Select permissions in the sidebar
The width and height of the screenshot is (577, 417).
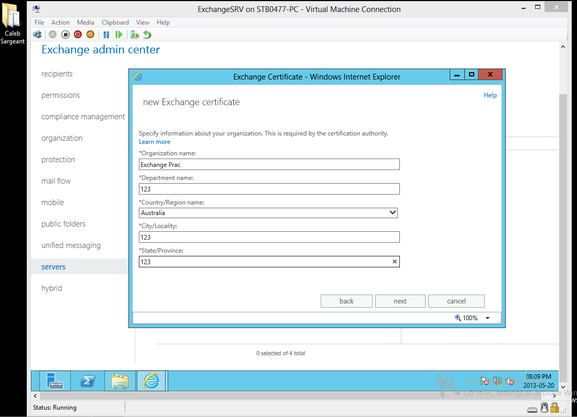[x=60, y=96]
